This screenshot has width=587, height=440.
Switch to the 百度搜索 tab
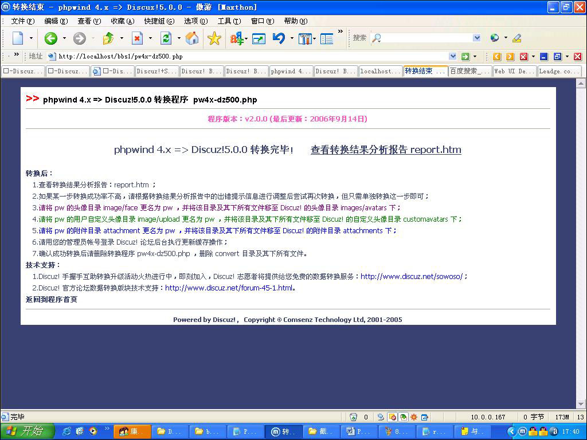(470, 71)
